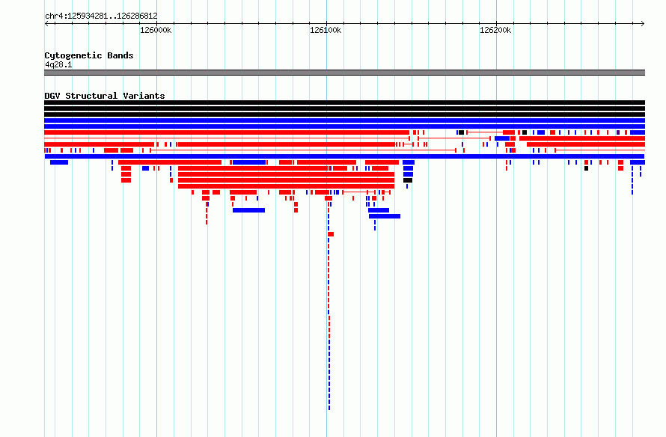Select the long solid red bar beginning at 126000k
This screenshot has width=666, height=437.
[287, 144]
